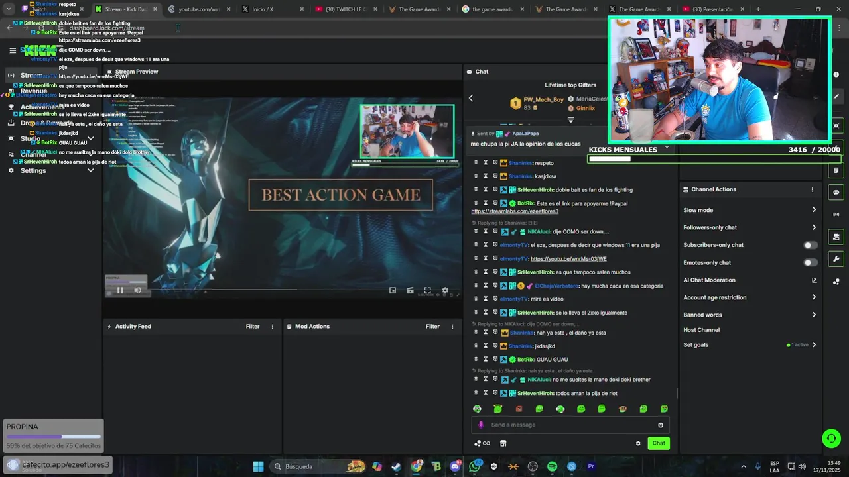Click the Filter button in Activity Feed
Image resolution: width=849 pixels, height=477 pixels.
click(253, 327)
